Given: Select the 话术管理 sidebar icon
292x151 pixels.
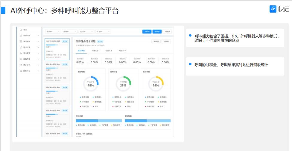Looking at the screenshot, I should 21,53.
